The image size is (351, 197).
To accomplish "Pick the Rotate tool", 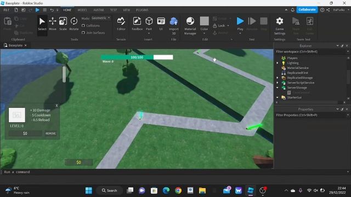I will pos(74,24).
